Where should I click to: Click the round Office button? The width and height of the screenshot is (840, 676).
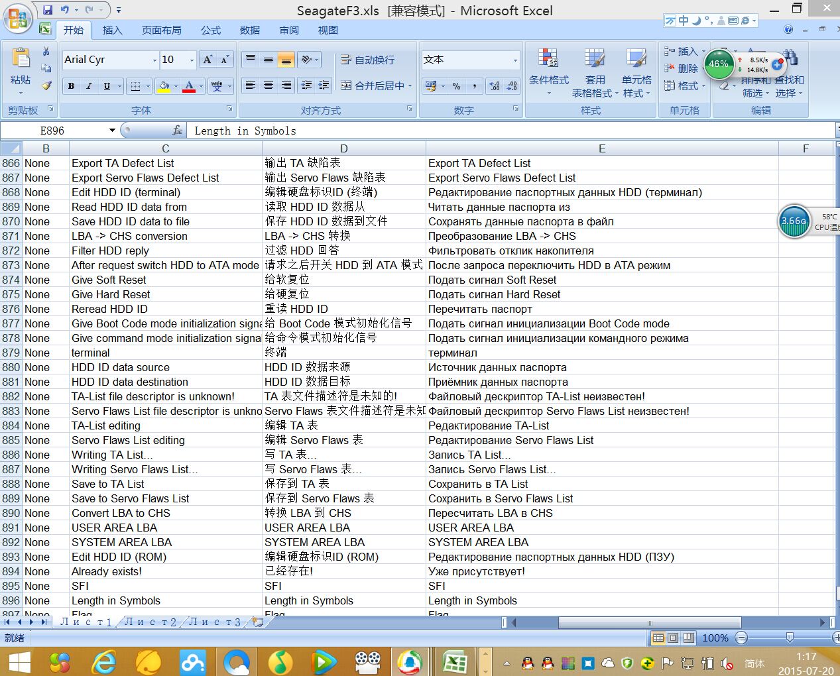17,18
